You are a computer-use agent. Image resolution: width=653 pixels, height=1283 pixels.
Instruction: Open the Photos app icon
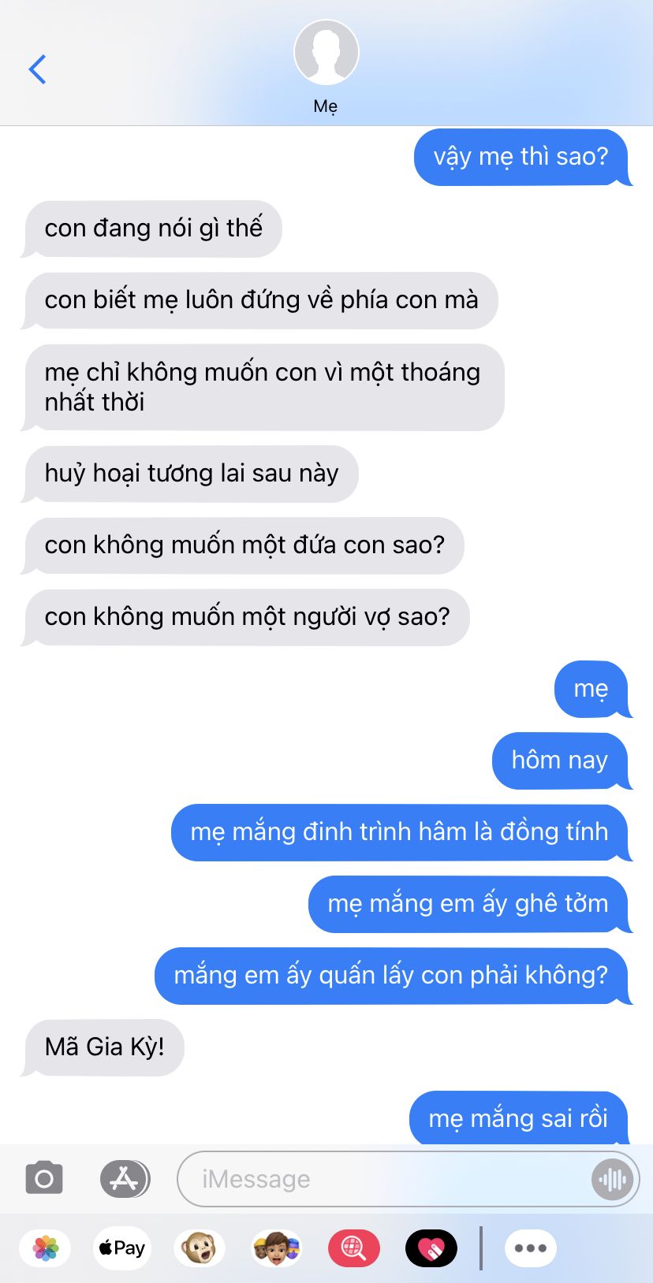(46, 1248)
